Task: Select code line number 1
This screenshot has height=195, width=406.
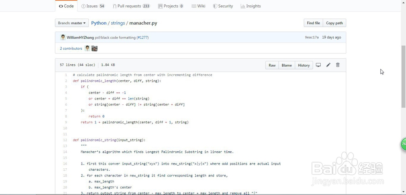Action: [x=66, y=75]
